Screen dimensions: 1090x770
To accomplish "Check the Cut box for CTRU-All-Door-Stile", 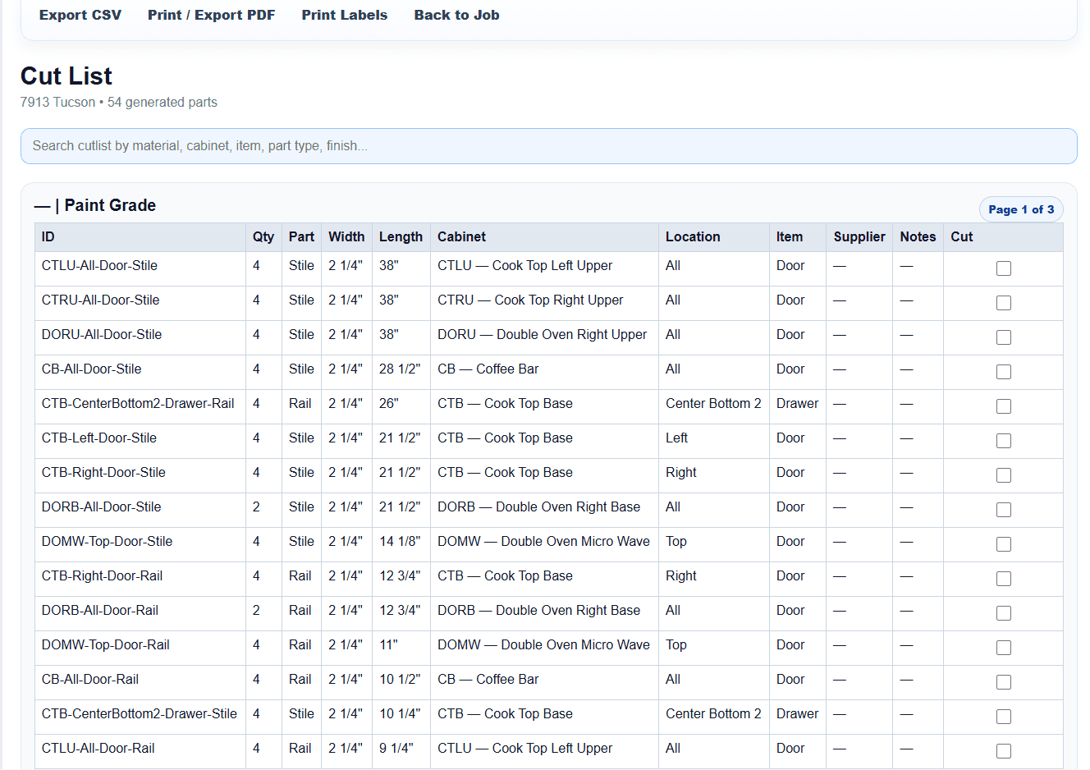I will (x=1003, y=303).
